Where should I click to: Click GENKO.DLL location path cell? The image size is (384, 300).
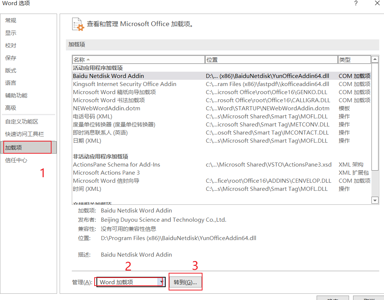(267, 92)
